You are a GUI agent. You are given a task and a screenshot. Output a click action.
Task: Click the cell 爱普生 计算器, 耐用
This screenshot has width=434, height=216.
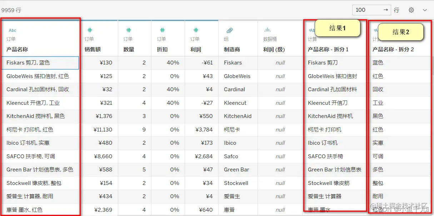[40, 196]
